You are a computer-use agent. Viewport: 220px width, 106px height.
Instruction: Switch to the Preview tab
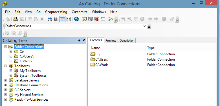coord(111,41)
